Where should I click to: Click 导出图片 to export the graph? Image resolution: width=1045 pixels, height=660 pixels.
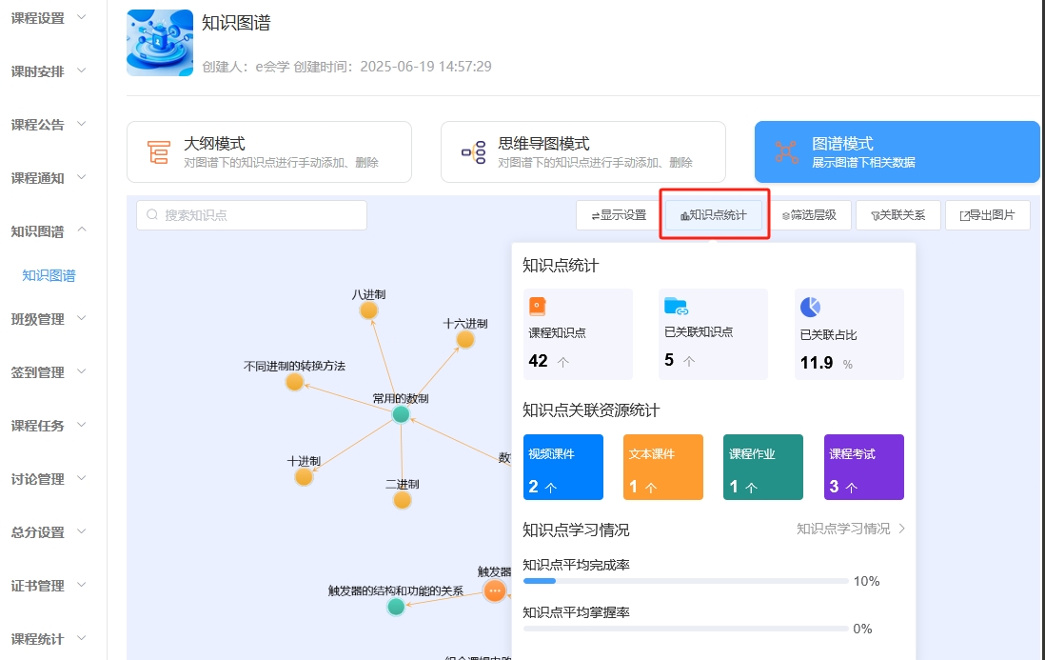987,215
